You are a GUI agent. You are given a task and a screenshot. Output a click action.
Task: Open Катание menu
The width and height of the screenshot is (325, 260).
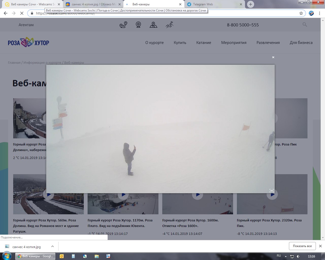pyautogui.click(x=204, y=42)
